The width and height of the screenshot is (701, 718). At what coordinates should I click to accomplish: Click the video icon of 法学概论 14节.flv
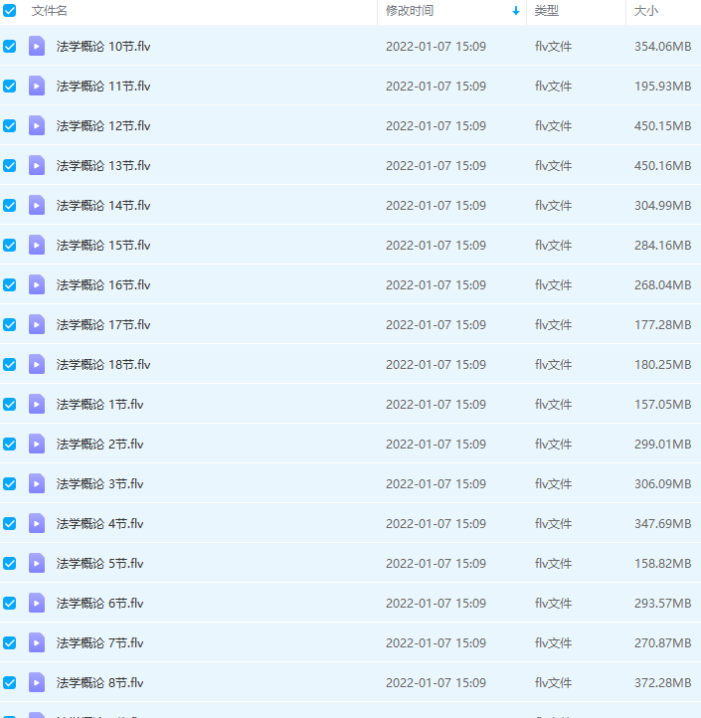[x=37, y=206]
